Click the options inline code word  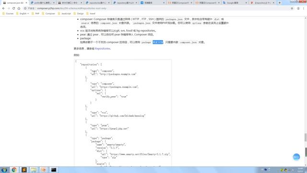tap(197, 23)
